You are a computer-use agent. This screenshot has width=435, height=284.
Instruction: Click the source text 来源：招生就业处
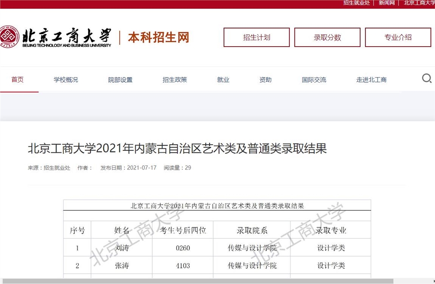pos(49,168)
